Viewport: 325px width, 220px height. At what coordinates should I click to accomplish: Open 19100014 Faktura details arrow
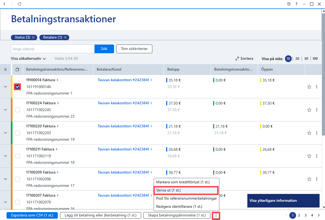tap(57, 80)
